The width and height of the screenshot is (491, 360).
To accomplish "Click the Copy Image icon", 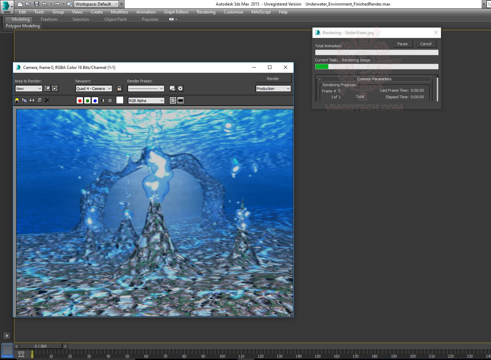I will coord(24,100).
